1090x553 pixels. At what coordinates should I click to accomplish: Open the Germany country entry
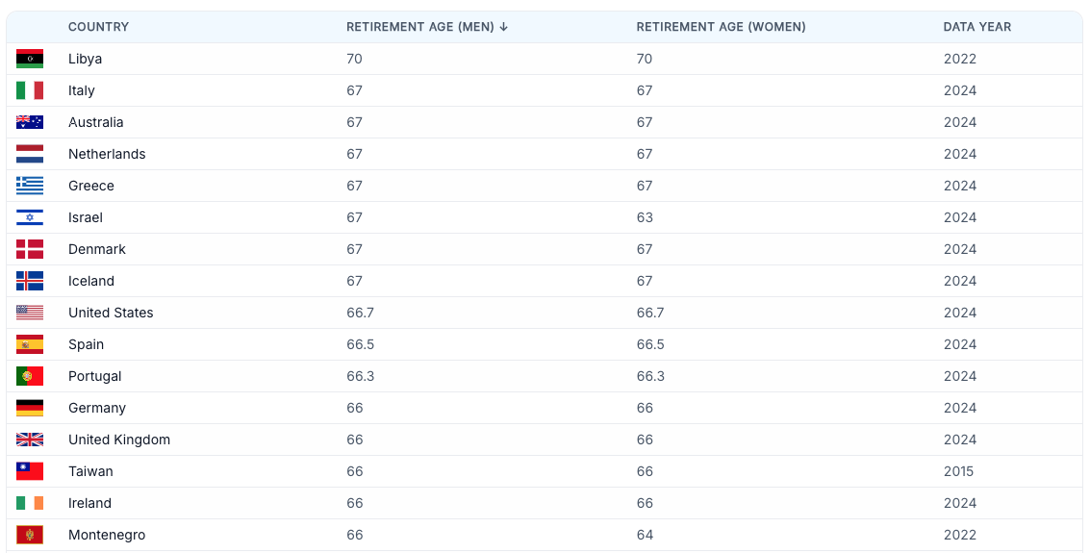96,408
